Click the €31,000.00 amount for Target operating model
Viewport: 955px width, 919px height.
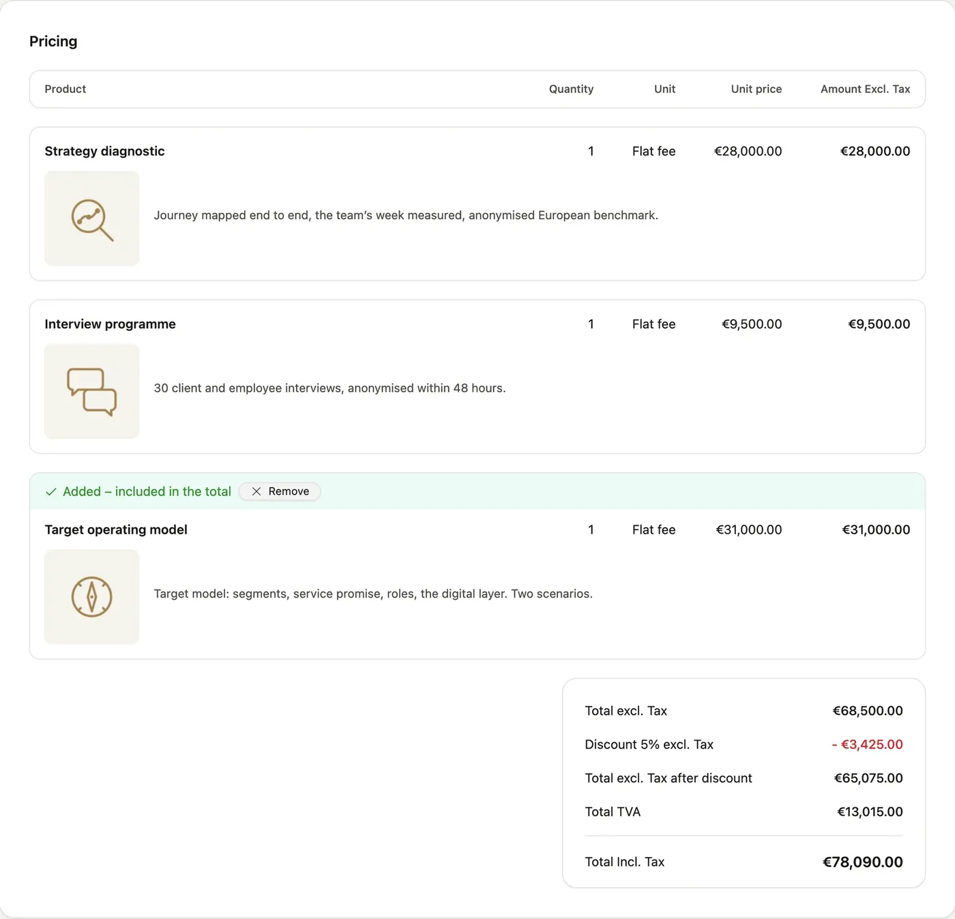(x=876, y=529)
